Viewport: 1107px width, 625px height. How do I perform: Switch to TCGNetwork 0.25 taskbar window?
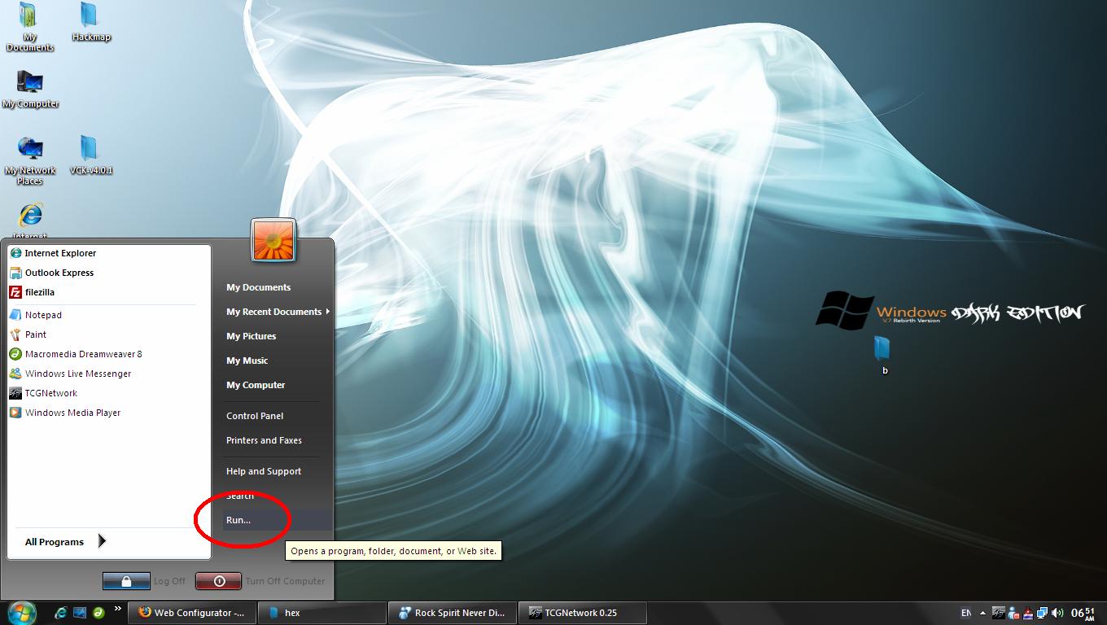583,613
